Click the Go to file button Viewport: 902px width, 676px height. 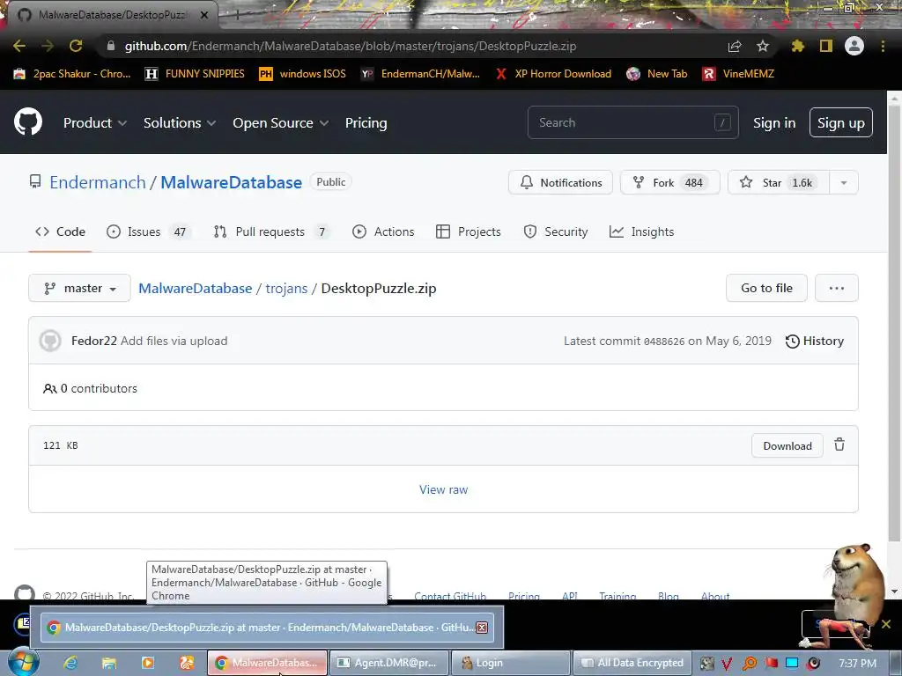(x=766, y=288)
